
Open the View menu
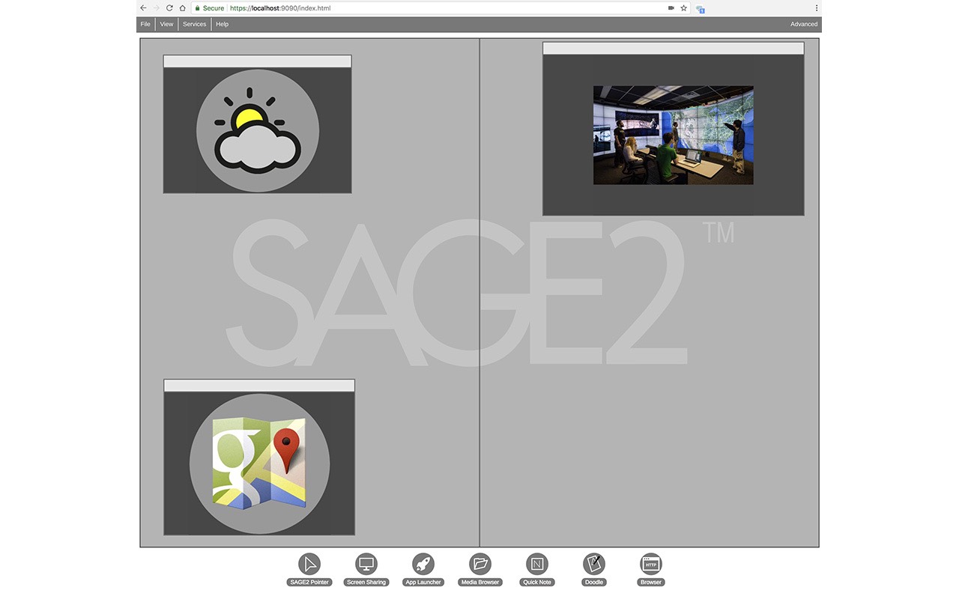(166, 24)
